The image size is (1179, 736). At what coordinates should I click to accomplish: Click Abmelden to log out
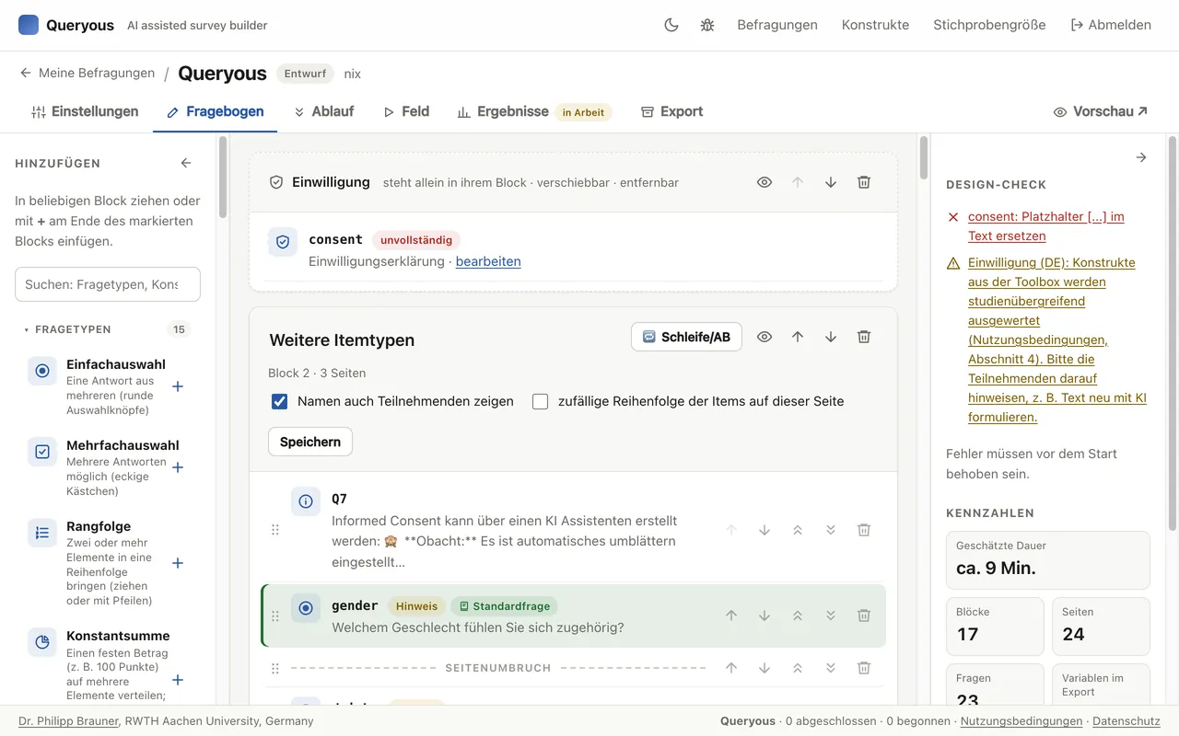(x=1111, y=25)
